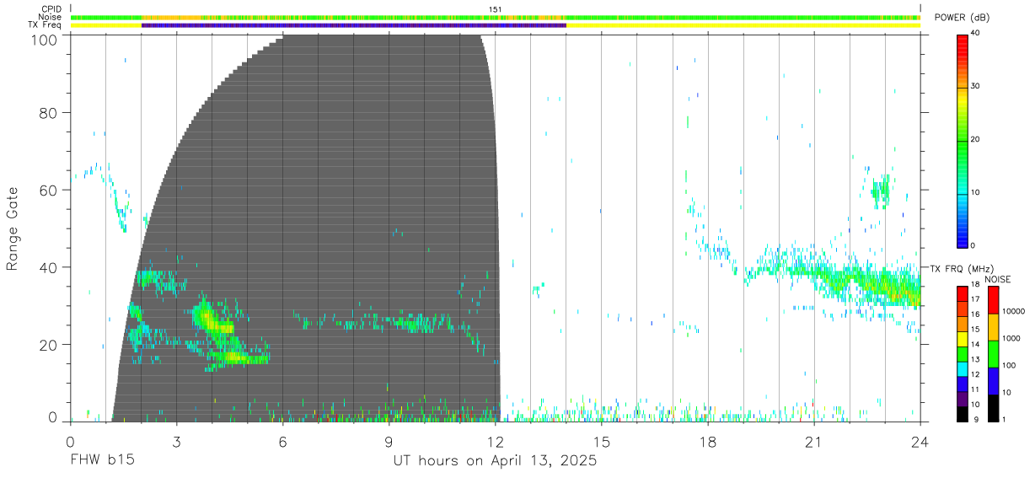
Task: Click the POWER (dB) legend title
Action: point(962,18)
